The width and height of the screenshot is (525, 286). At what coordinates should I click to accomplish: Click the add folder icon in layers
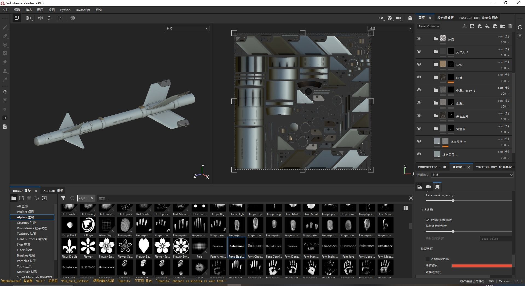point(502,26)
